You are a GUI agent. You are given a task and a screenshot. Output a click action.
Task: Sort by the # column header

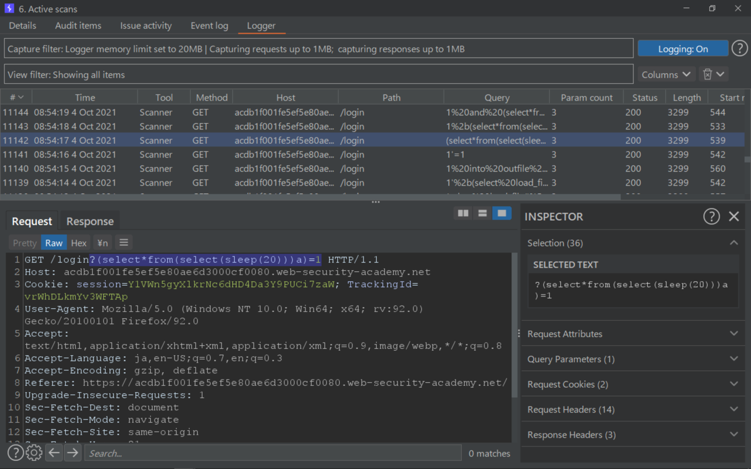coord(16,98)
